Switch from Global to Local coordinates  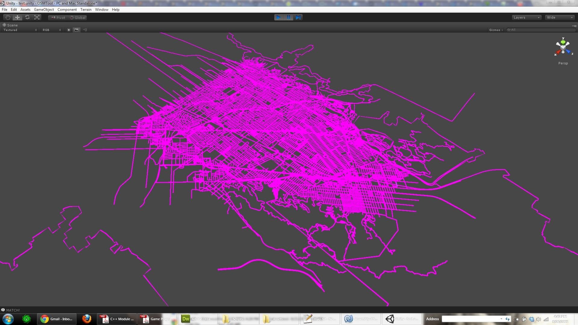point(78,17)
